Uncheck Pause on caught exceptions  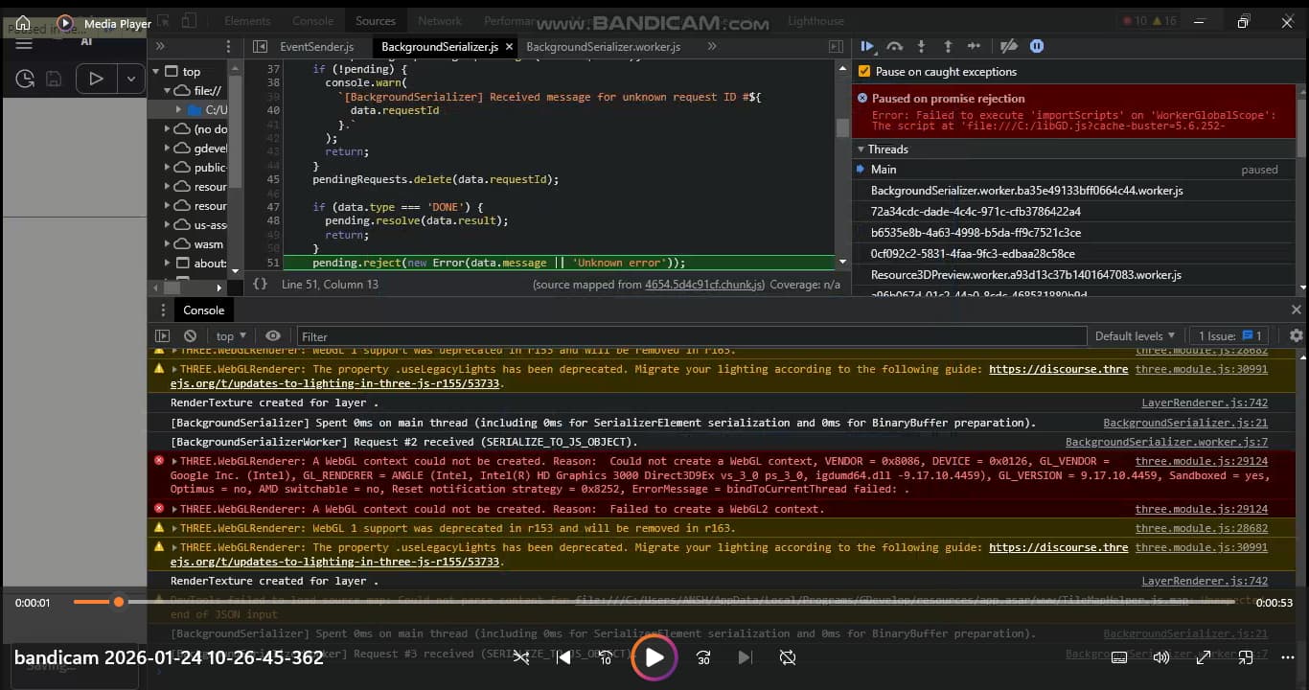click(x=864, y=72)
